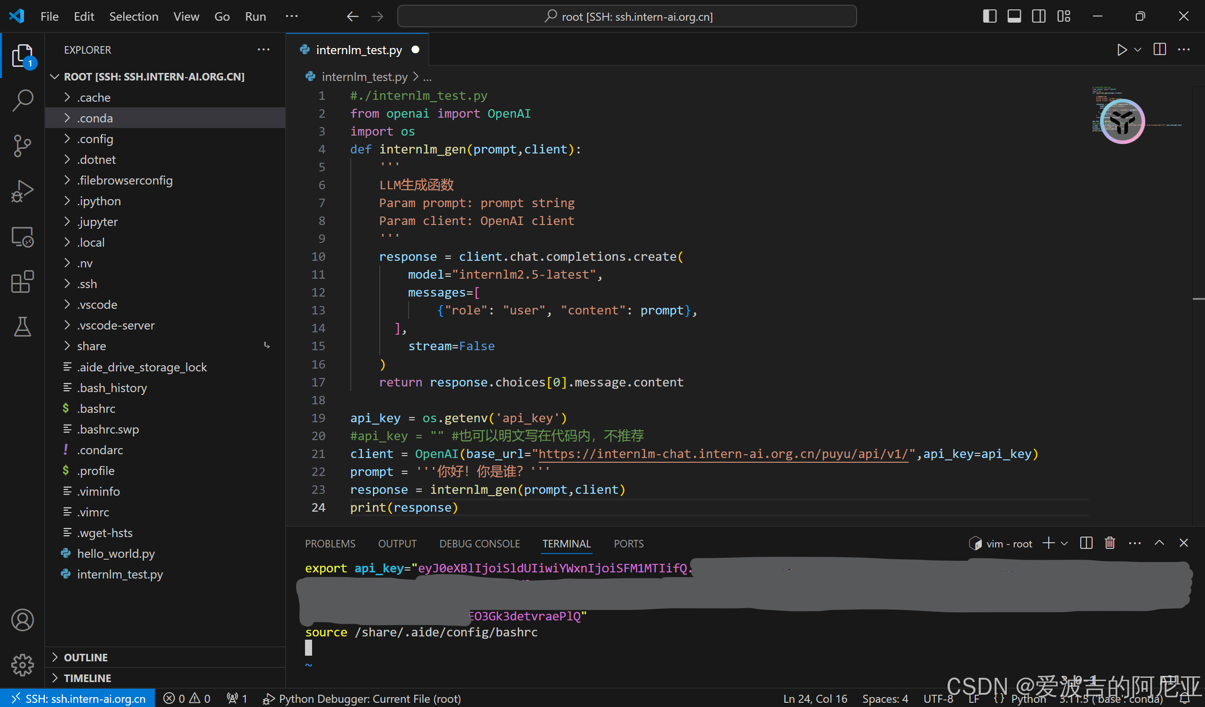Image resolution: width=1205 pixels, height=707 pixels.
Task: Run Python file with play button
Action: 1121,50
